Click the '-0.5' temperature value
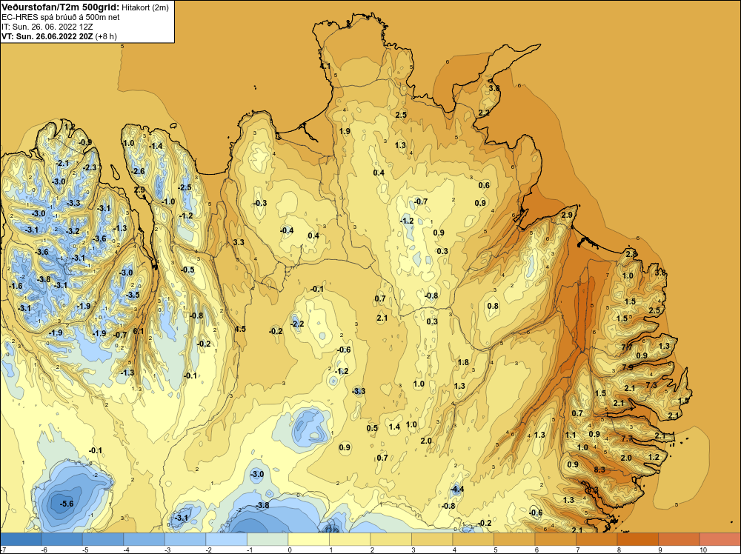This screenshot has height=554, width=741. pos(187,270)
